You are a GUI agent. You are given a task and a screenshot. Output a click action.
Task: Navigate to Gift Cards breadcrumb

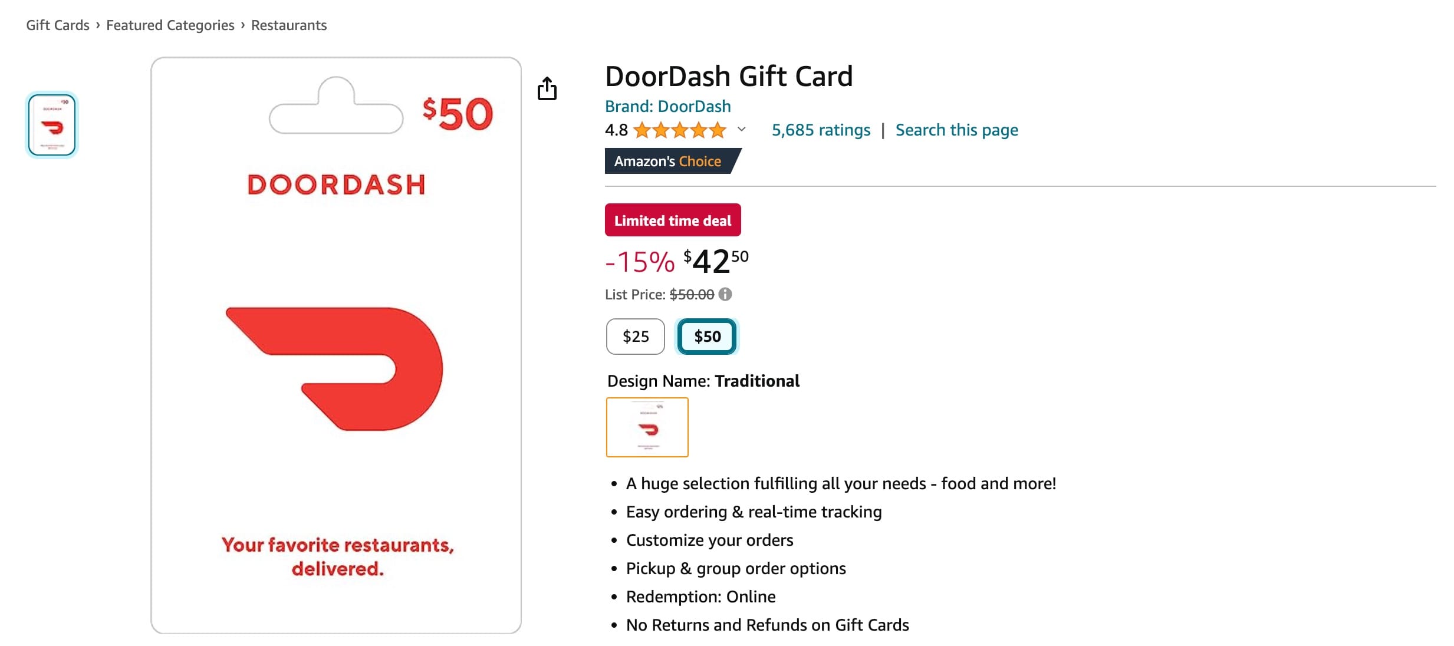pos(57,25)
